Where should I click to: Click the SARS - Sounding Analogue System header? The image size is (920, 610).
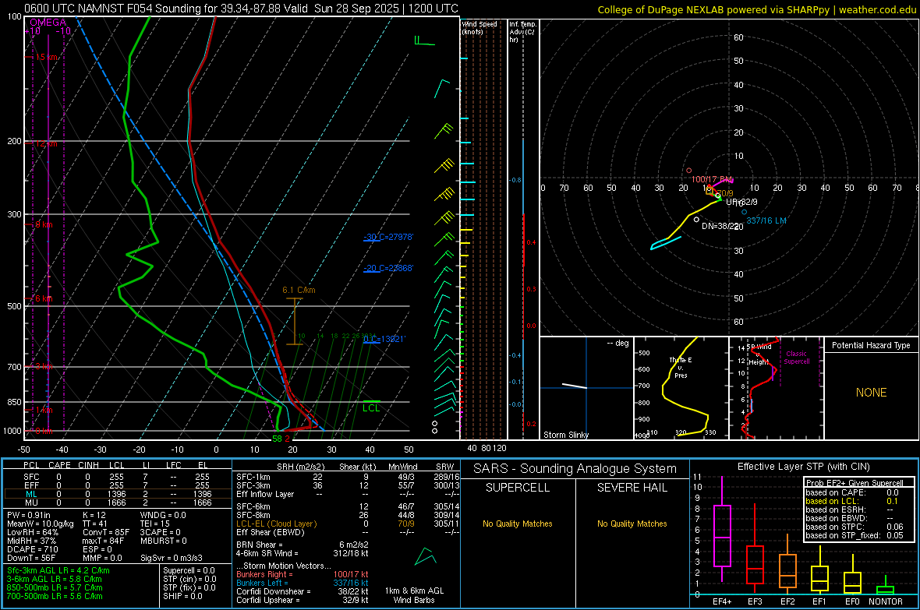pyautogui.click(x=575, y=469)
